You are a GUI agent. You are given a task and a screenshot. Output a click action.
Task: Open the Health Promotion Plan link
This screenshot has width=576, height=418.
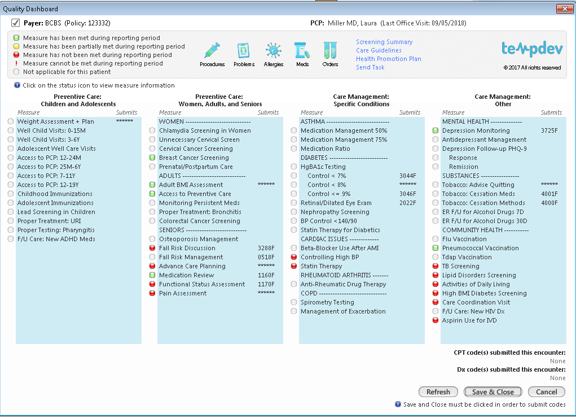click(x=388, y=59)
